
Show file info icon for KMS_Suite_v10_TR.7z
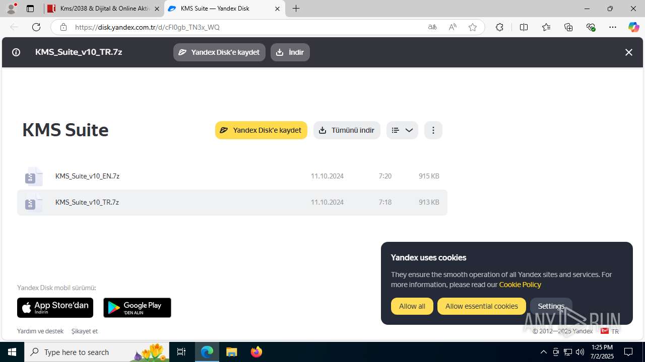point(16,52)
